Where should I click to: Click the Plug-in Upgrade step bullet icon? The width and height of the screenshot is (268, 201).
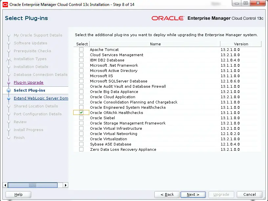pos(9,83)
